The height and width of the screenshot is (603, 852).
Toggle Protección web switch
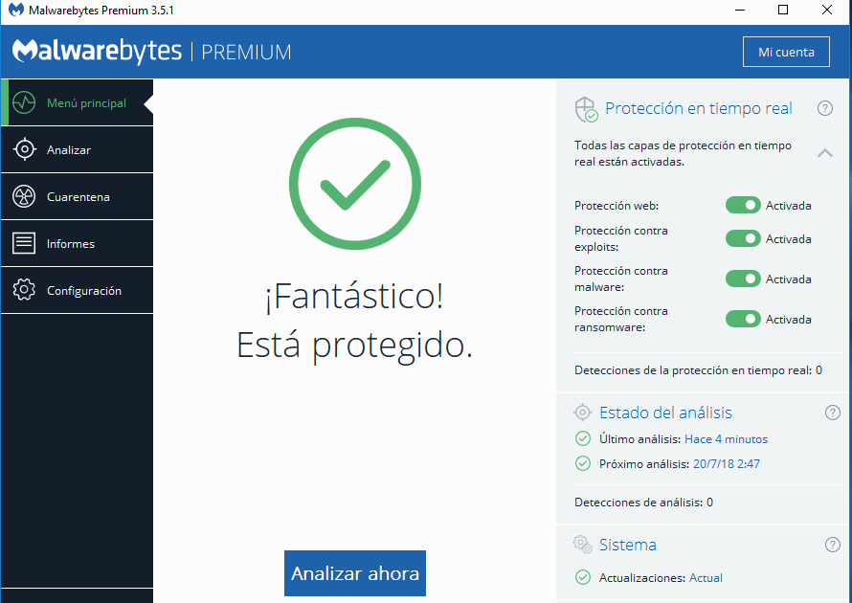(x=743, y=206)
